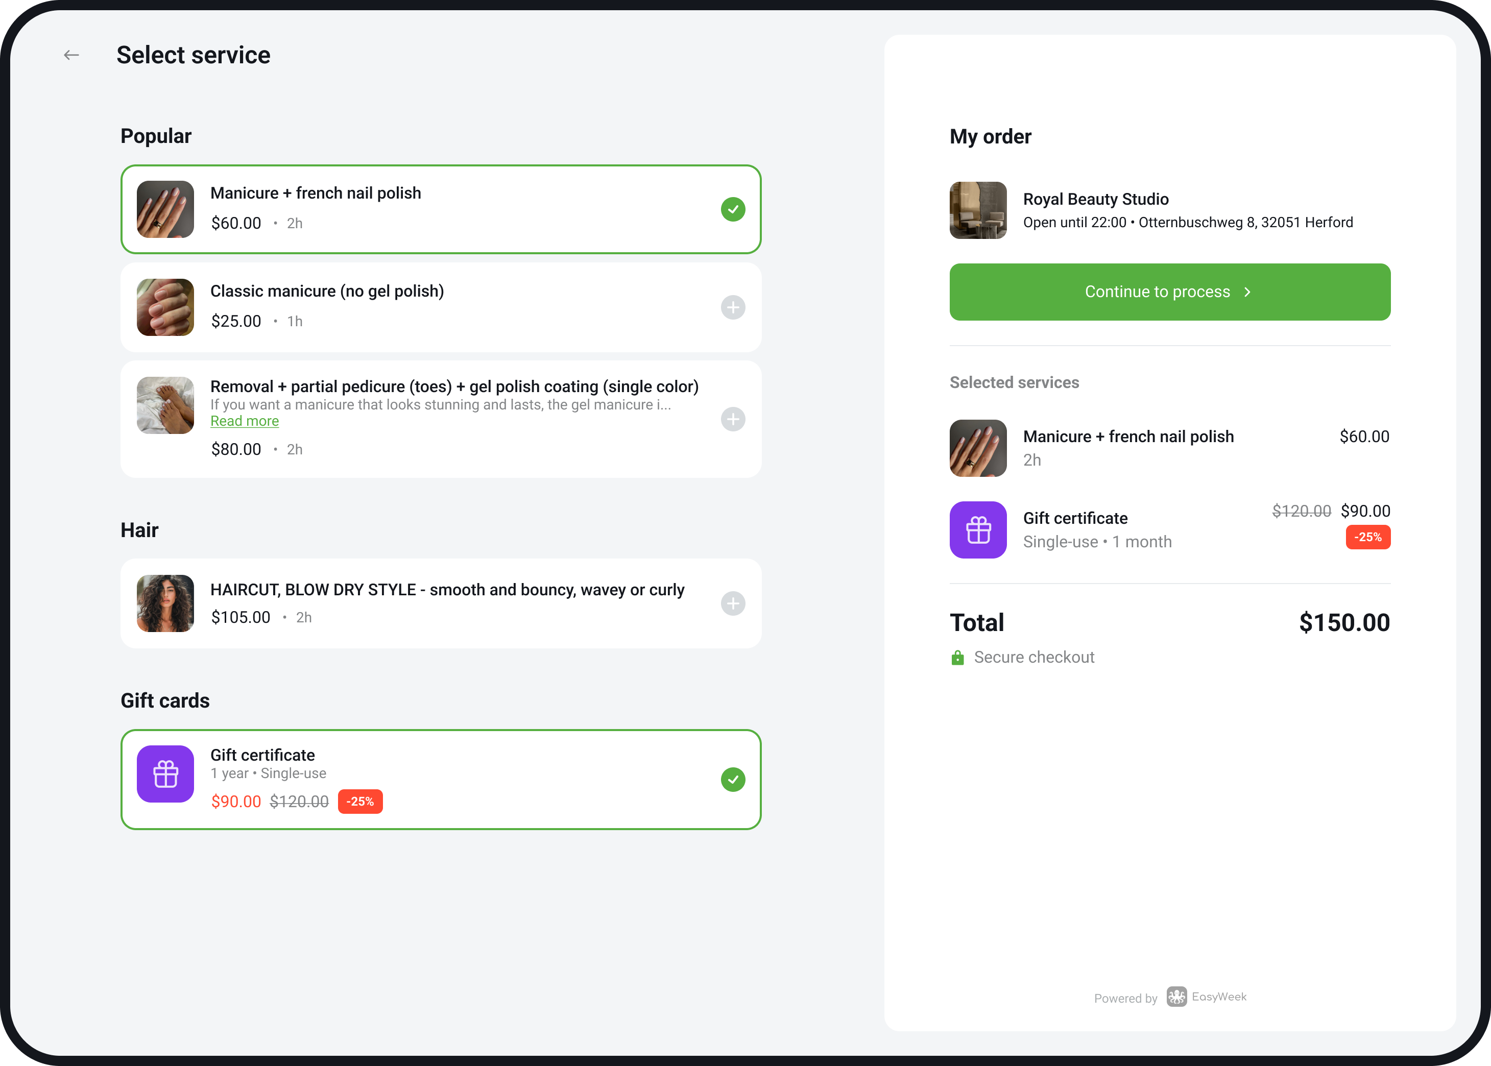
Task: Click Royal Beauty Studio thumbnail image
Action: click(978, 210)
